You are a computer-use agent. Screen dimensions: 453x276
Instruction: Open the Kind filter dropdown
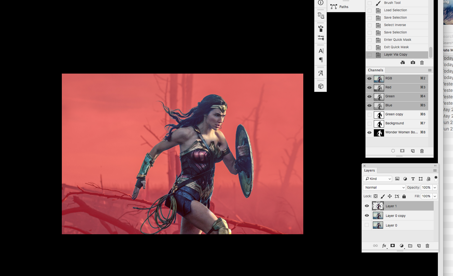(x=377, y=179)
